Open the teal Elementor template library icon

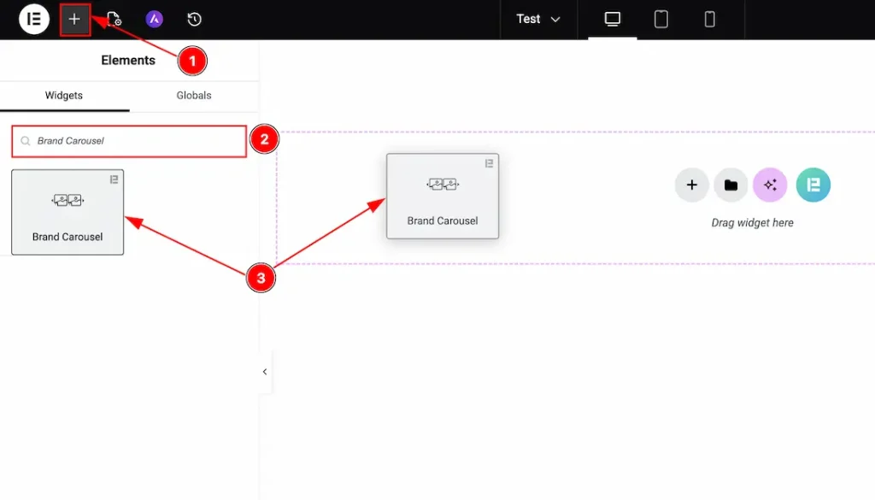coord(813,185)
